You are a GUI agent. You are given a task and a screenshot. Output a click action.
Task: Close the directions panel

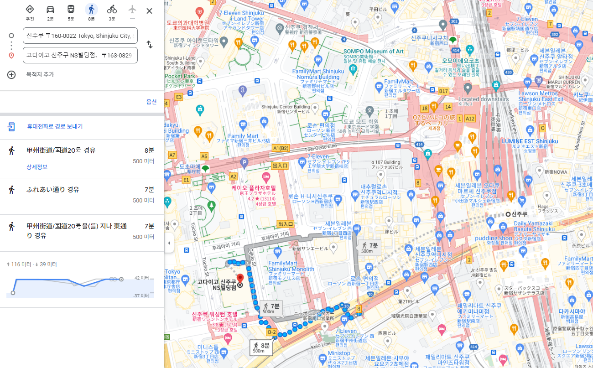pyautogui.click(x=149, y=11)
